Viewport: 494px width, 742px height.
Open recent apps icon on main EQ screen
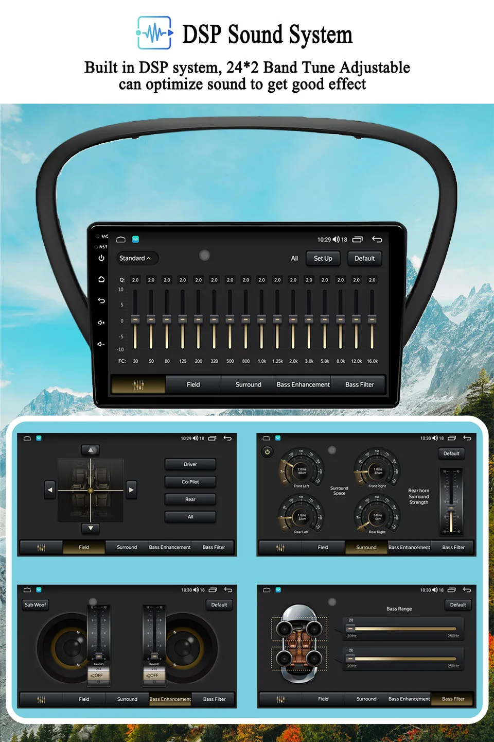(358, 240)
